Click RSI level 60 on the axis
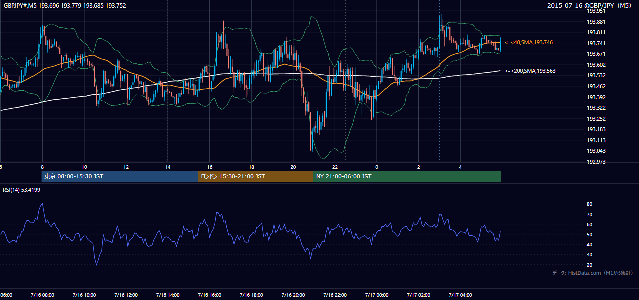The width and height of the screenshot is (639, 300). [x=590, y=224]
